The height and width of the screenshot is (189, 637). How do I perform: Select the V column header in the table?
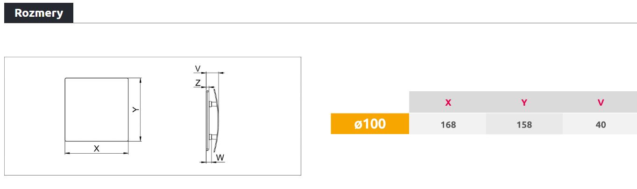click(601, 102)
